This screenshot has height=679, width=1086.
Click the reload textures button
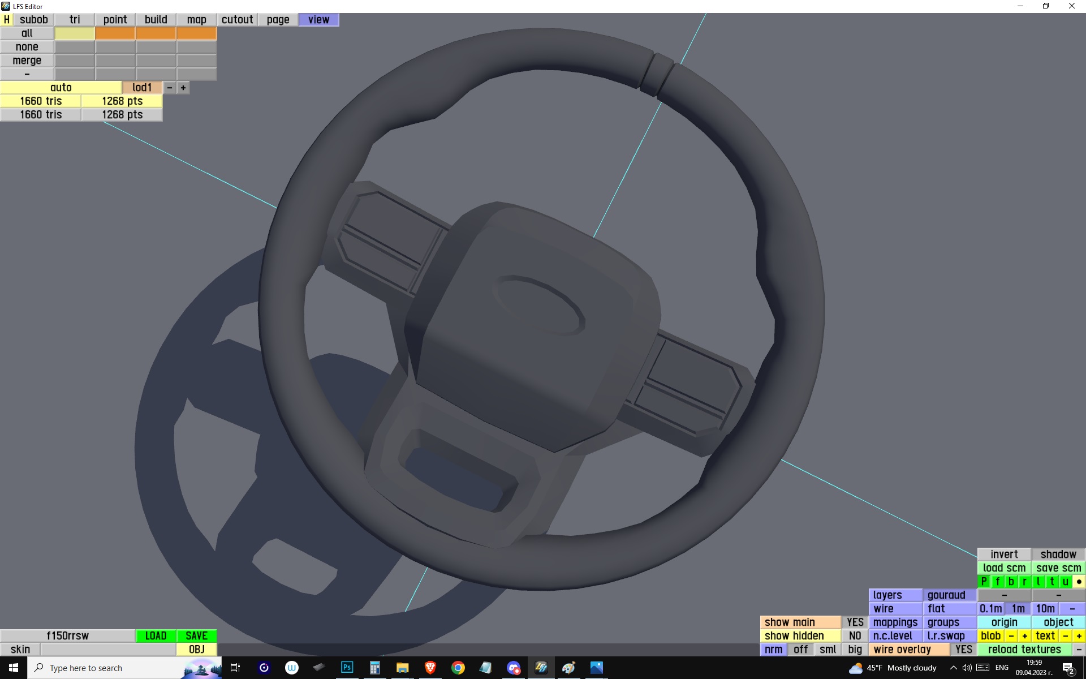[1024, 649]
